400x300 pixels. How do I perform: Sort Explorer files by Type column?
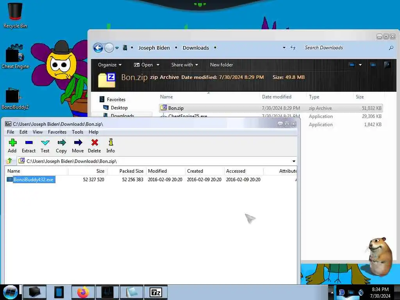314,97
